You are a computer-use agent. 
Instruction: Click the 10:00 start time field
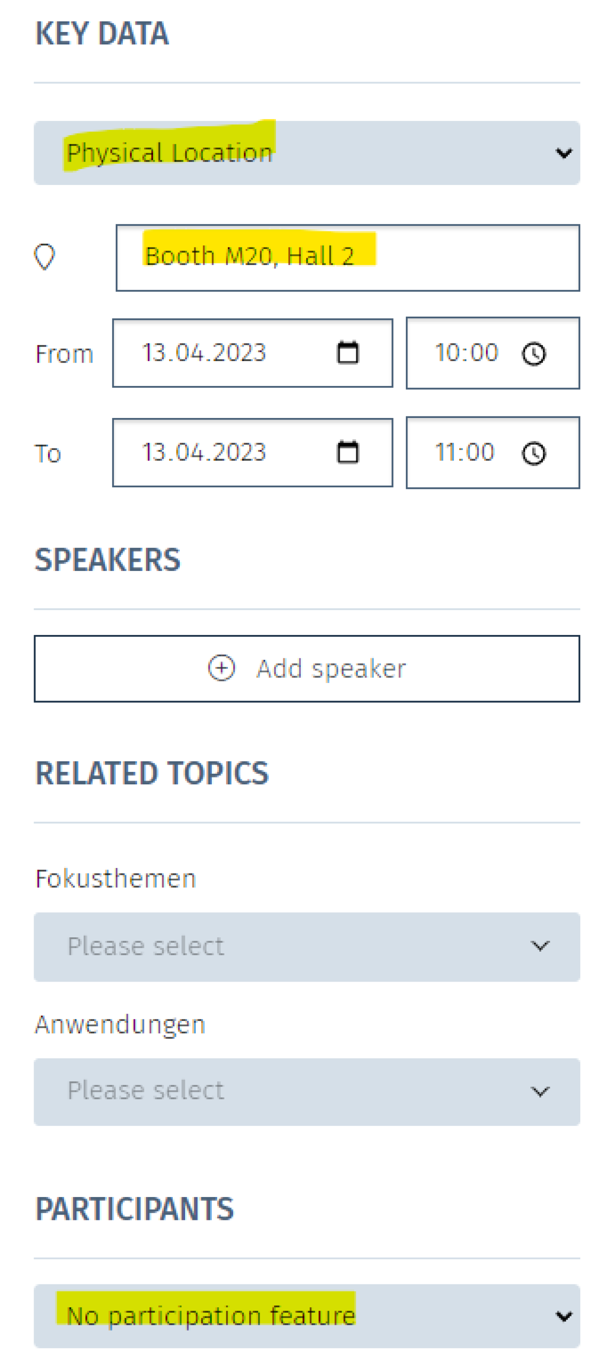click(493, 353)
